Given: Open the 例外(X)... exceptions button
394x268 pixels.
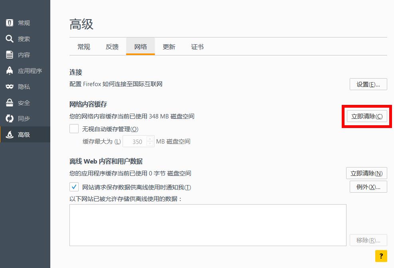Looking at the screenshot, I should pos(368,187).
